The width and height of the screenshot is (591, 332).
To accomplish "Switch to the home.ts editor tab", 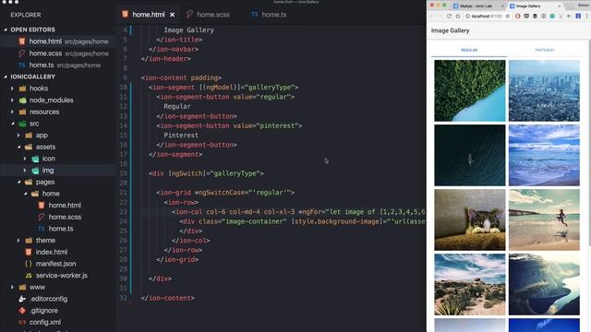I will pyautogui.click(x=269, y=15).
